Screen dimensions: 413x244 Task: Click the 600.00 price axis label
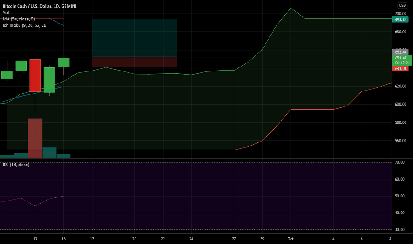400,104
